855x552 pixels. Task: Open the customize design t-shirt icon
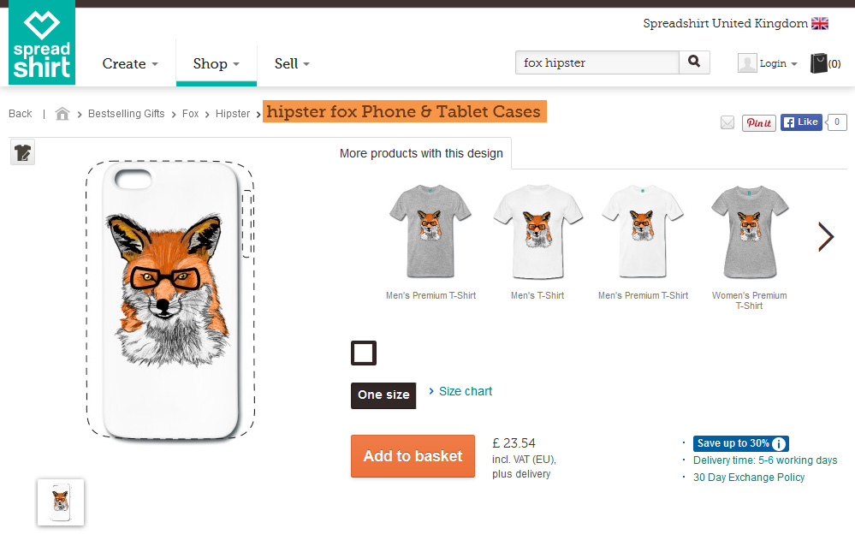click(23, 153)
